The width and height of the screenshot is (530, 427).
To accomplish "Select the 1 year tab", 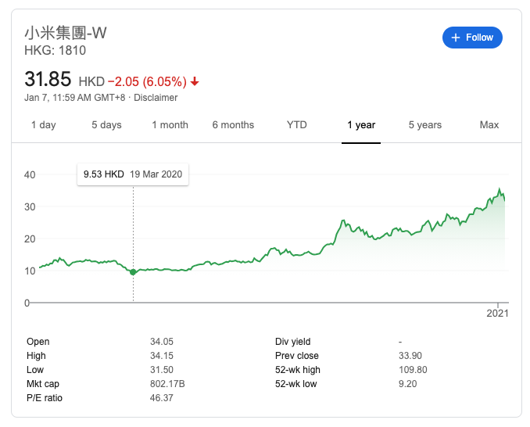I will [361, 125].
